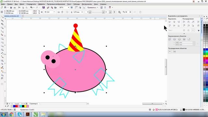
Task: Open the outline width 0,75 mm dropdown
Action: (82, 12)
